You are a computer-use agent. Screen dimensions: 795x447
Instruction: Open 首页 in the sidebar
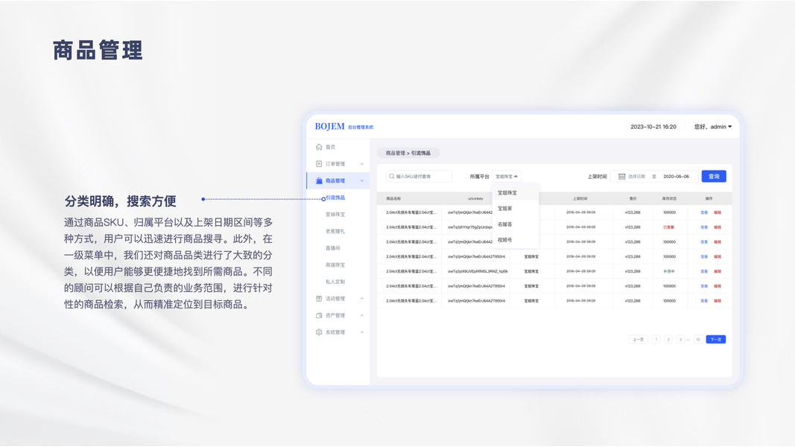tap(330, 147)
